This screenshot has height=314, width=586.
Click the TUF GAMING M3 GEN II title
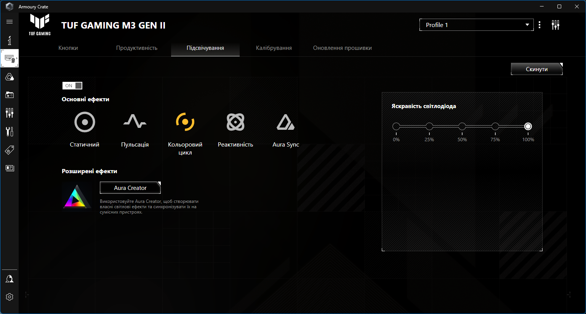(x=114, y=25)
